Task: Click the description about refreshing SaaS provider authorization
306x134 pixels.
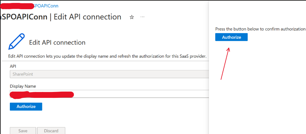Action: pos(107,56)
